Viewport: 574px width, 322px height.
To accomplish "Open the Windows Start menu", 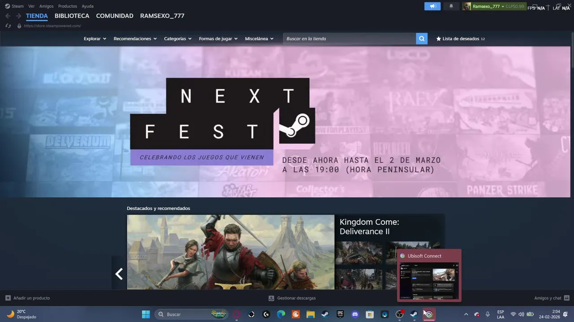I will (146, 314).
